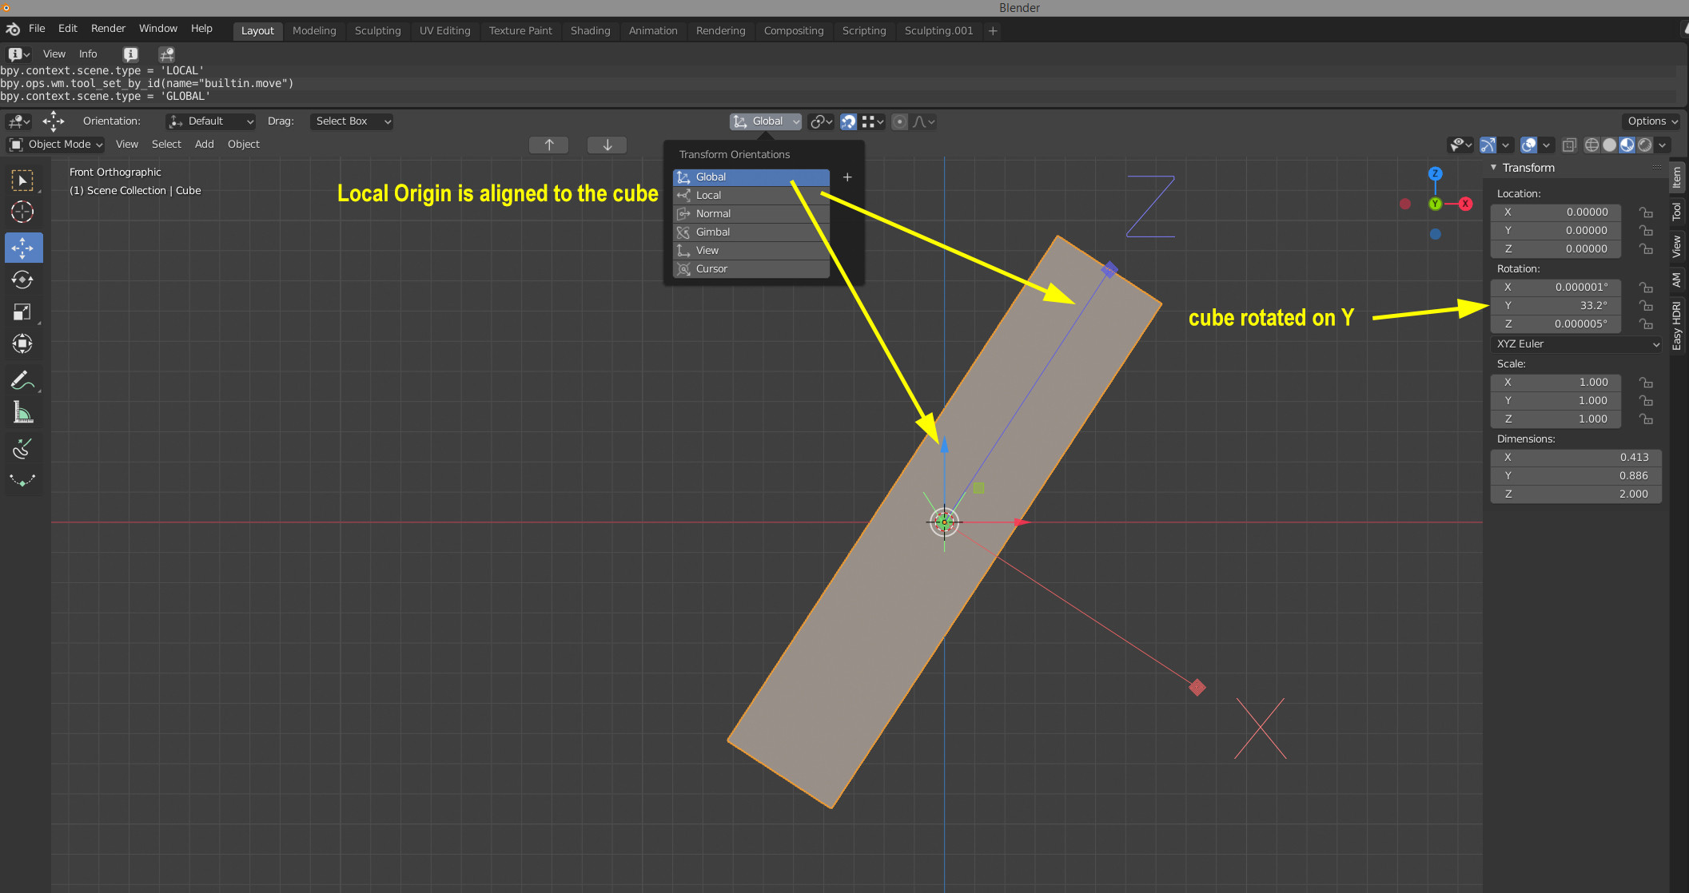Image resolution: width=1689 pixels, height=893 pixels.
Task: Choose the Rotate tool
Action: tap(22, 280)
